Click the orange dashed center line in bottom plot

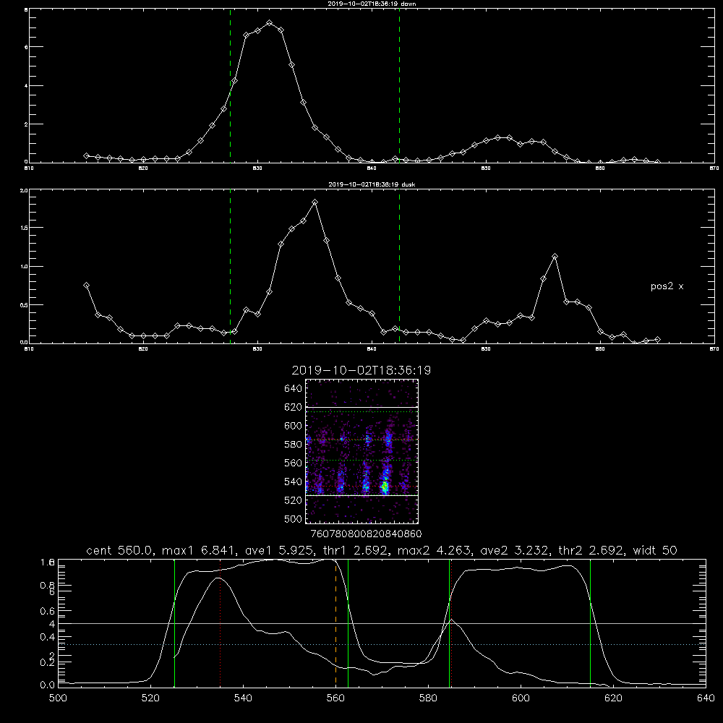pos(335,623)
